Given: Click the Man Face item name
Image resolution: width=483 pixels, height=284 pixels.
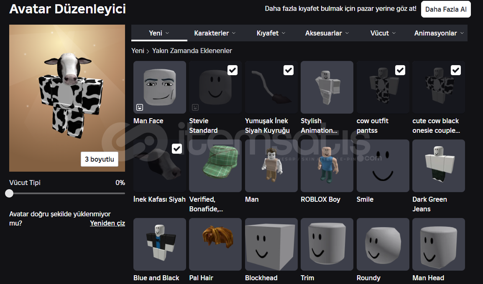Looking at the screenshot, I should tap(148, 121).
